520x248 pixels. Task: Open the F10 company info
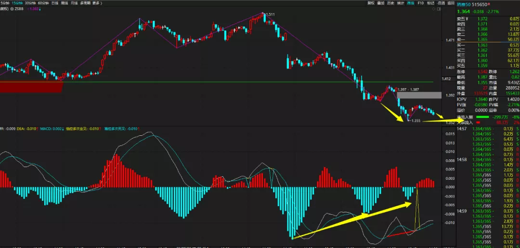pyautogui.click(x=420, y=3)
